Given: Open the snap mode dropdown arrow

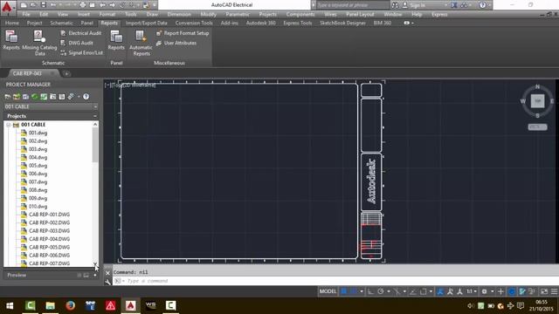Looking at the screenshot, I should tap(362, 291).
